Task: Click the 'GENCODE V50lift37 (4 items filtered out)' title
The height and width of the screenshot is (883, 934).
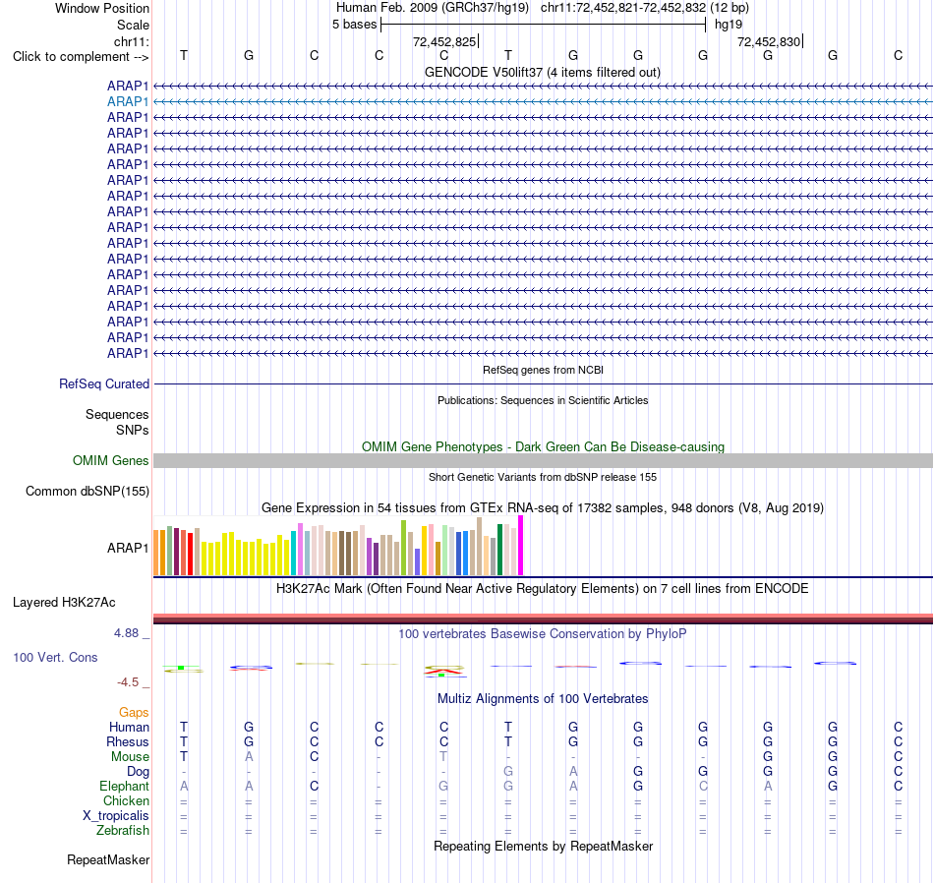Action: 543,72
